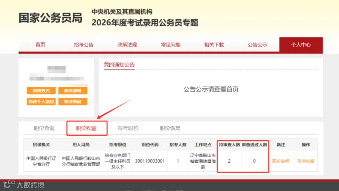Open the 职位说明 link
339x191 pixels.
tap(281, 161)
